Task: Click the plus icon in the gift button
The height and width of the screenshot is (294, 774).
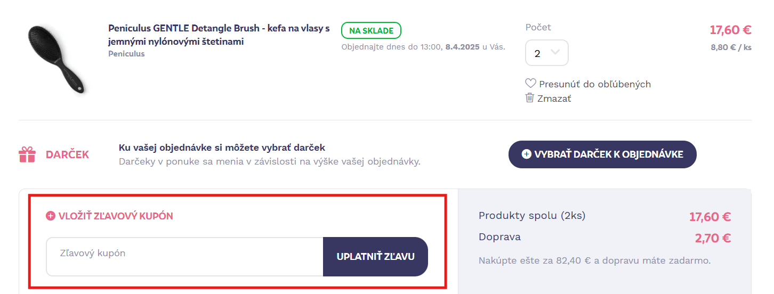Action: coord(526,154)
